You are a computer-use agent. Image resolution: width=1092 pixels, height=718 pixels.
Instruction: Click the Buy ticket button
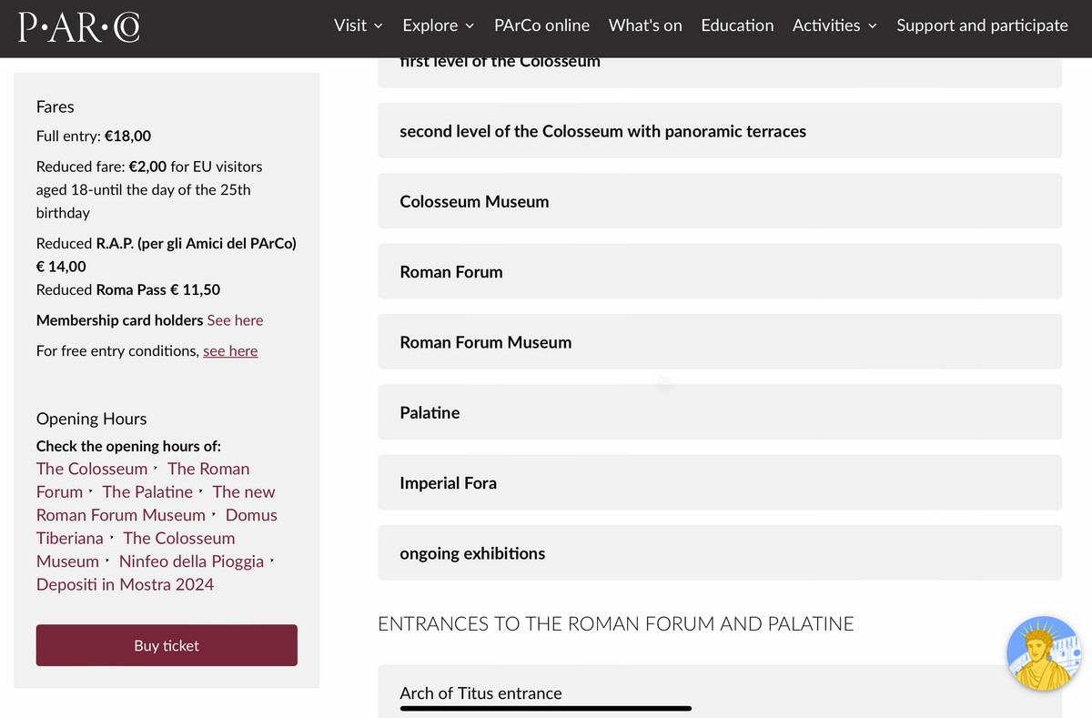[x=167, y=645]
